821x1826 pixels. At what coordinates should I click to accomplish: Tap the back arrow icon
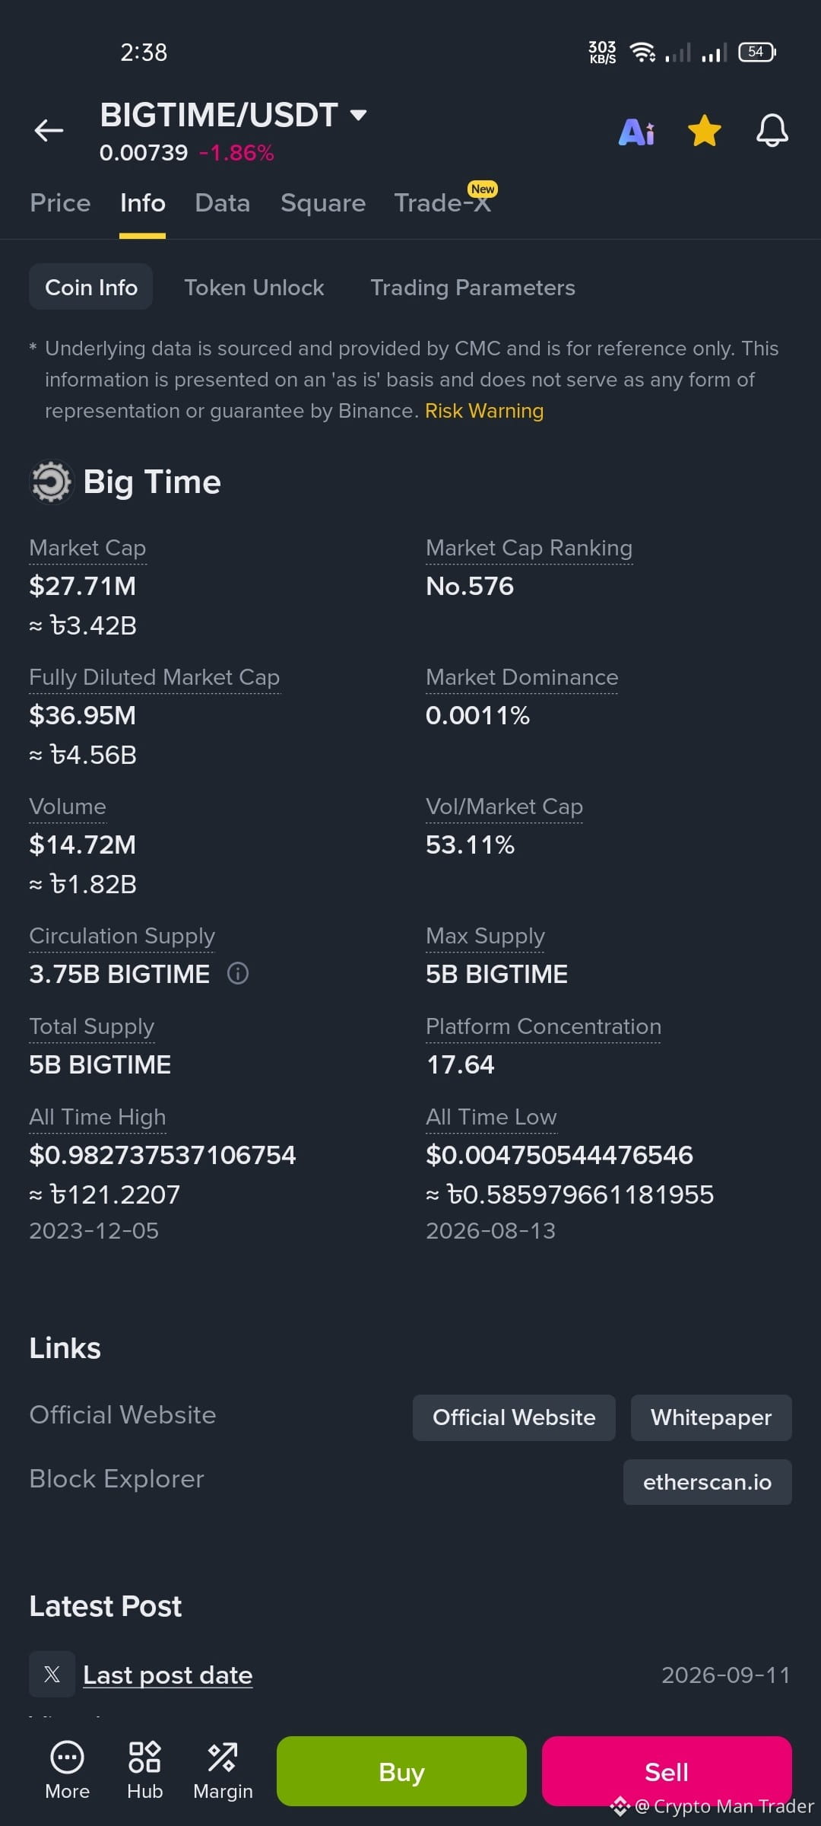49,130
